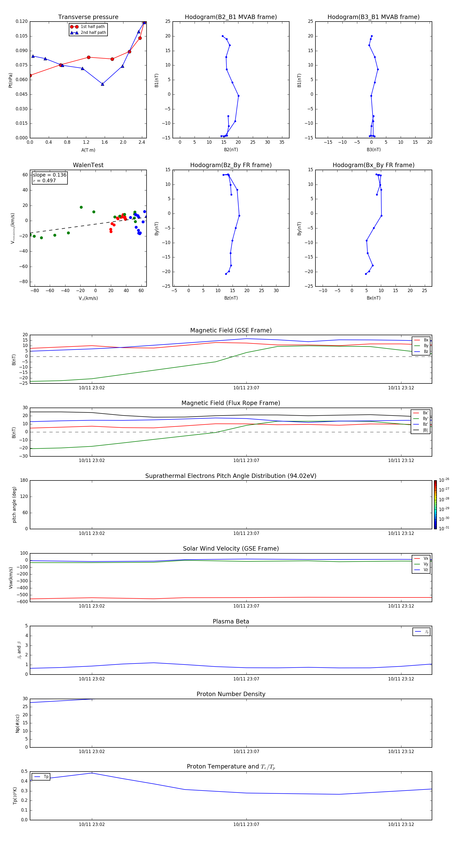Screen dimensions: 462x847
Task: Click the 'Plasma Beta' plot title
Action: 231,622
